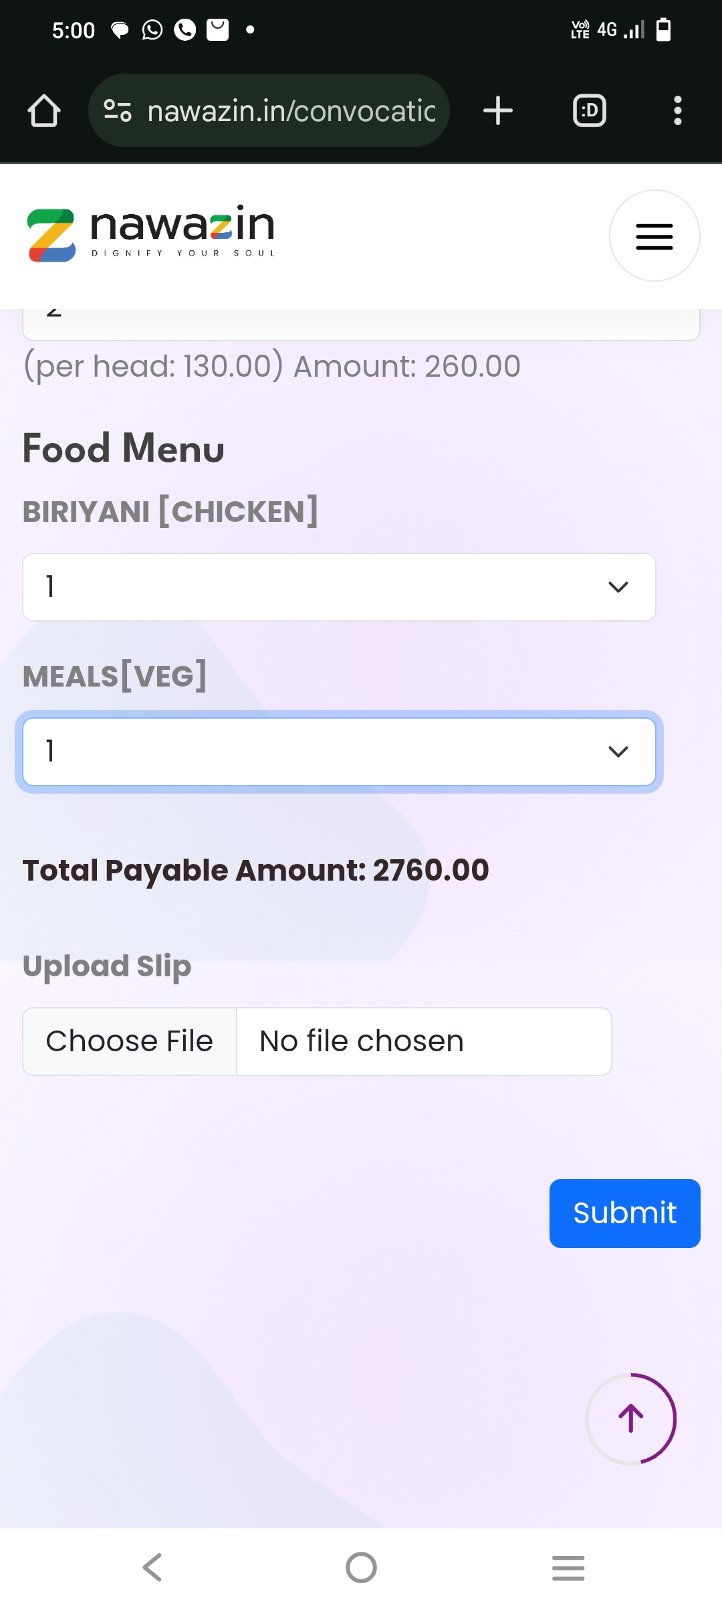
Task: Click the 'No file chosen' upload field
Action: click(x=424, y=1041)
